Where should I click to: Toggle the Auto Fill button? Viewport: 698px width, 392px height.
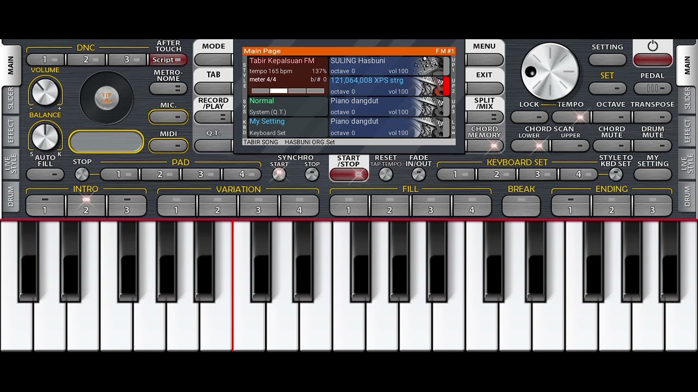pos(45,174)
